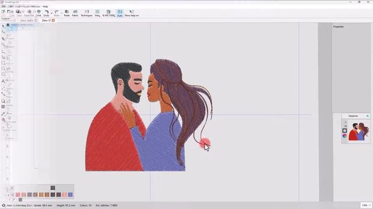Collapse the Sequence panel arrow

click(368, 116)
